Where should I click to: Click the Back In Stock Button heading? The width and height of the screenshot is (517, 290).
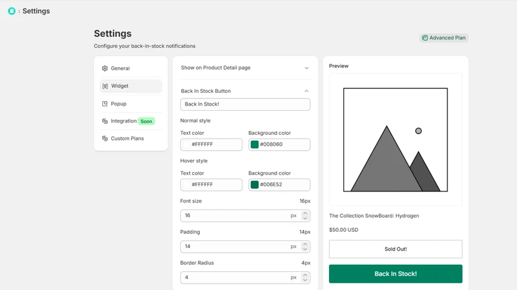(x=206, y=91)
